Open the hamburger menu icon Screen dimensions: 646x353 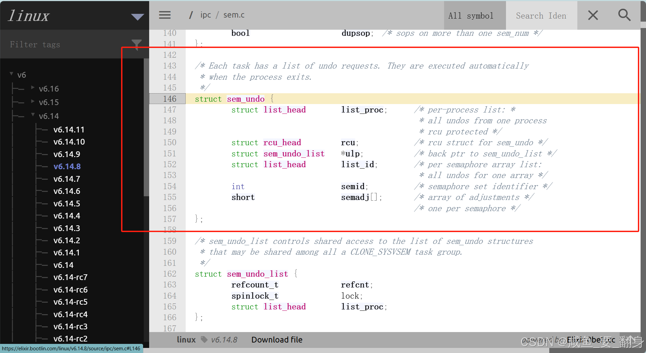(165, 15)
